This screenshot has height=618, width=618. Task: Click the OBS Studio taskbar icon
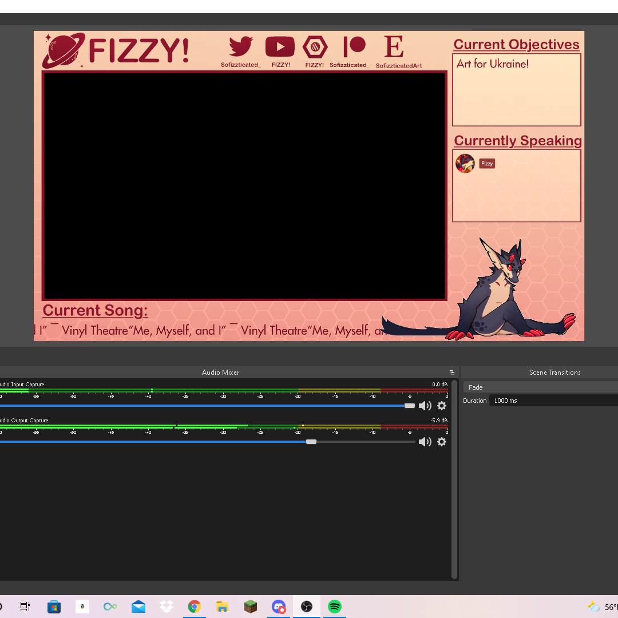(x=307, y=607)
